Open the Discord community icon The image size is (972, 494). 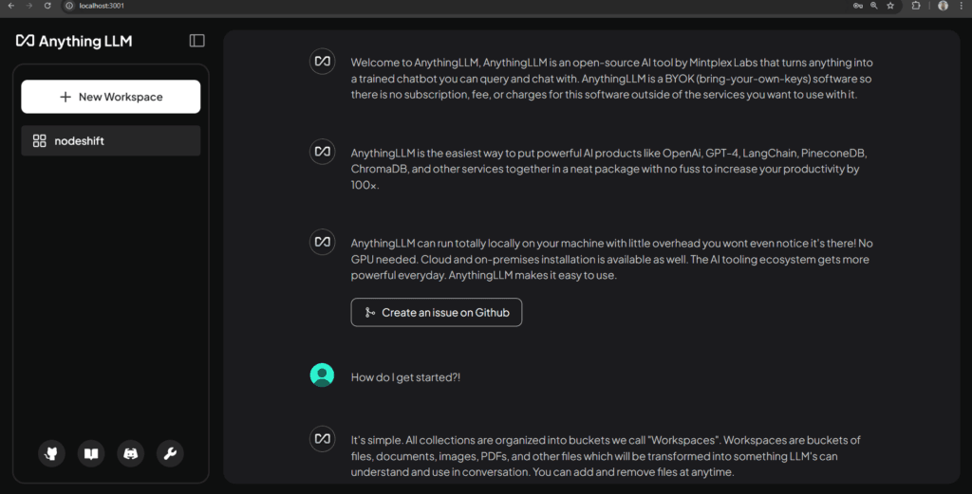click(x=131, y=454)
